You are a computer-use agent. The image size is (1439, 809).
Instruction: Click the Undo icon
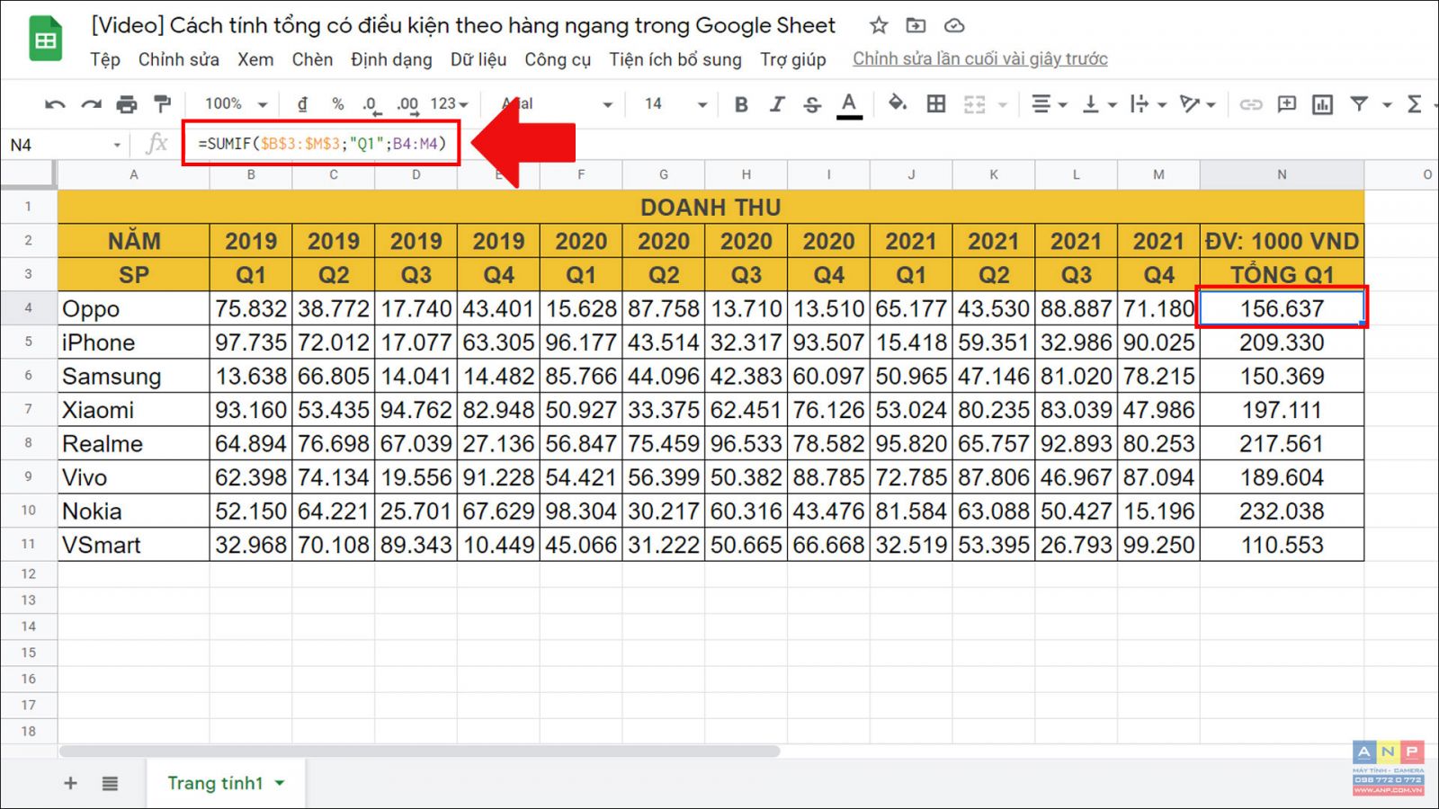tap(55, 104)
